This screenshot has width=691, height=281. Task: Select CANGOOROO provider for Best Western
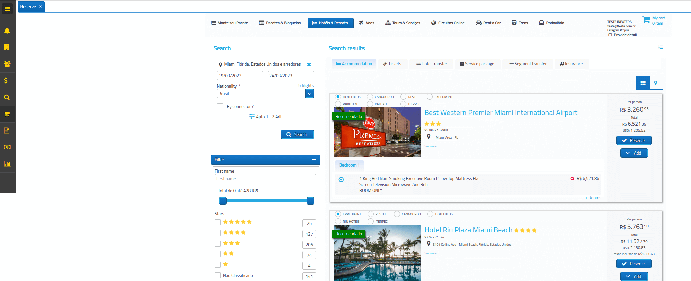[370, 97]
